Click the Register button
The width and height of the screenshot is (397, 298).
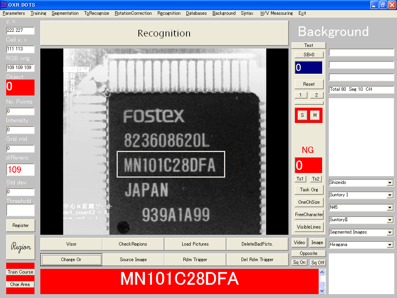pyautogui.click(x=21, y=225)
